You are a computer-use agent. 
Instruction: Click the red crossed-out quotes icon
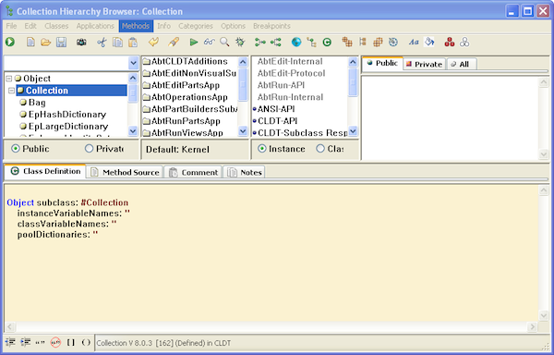click(55, 342)
